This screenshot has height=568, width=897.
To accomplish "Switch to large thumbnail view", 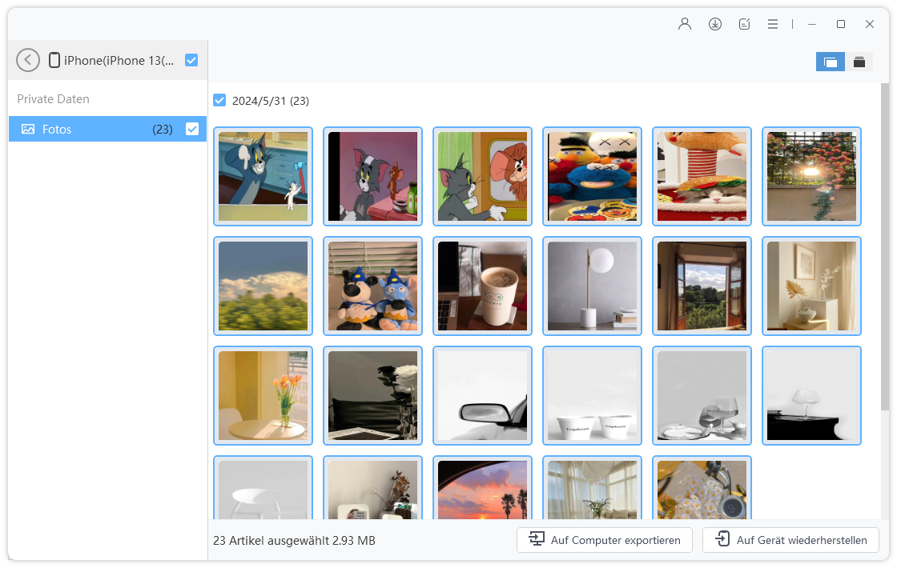I will point(830,62).
